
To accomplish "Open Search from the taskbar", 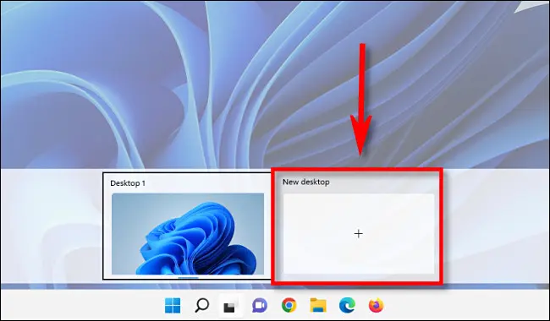I will [x=201, y=305].
